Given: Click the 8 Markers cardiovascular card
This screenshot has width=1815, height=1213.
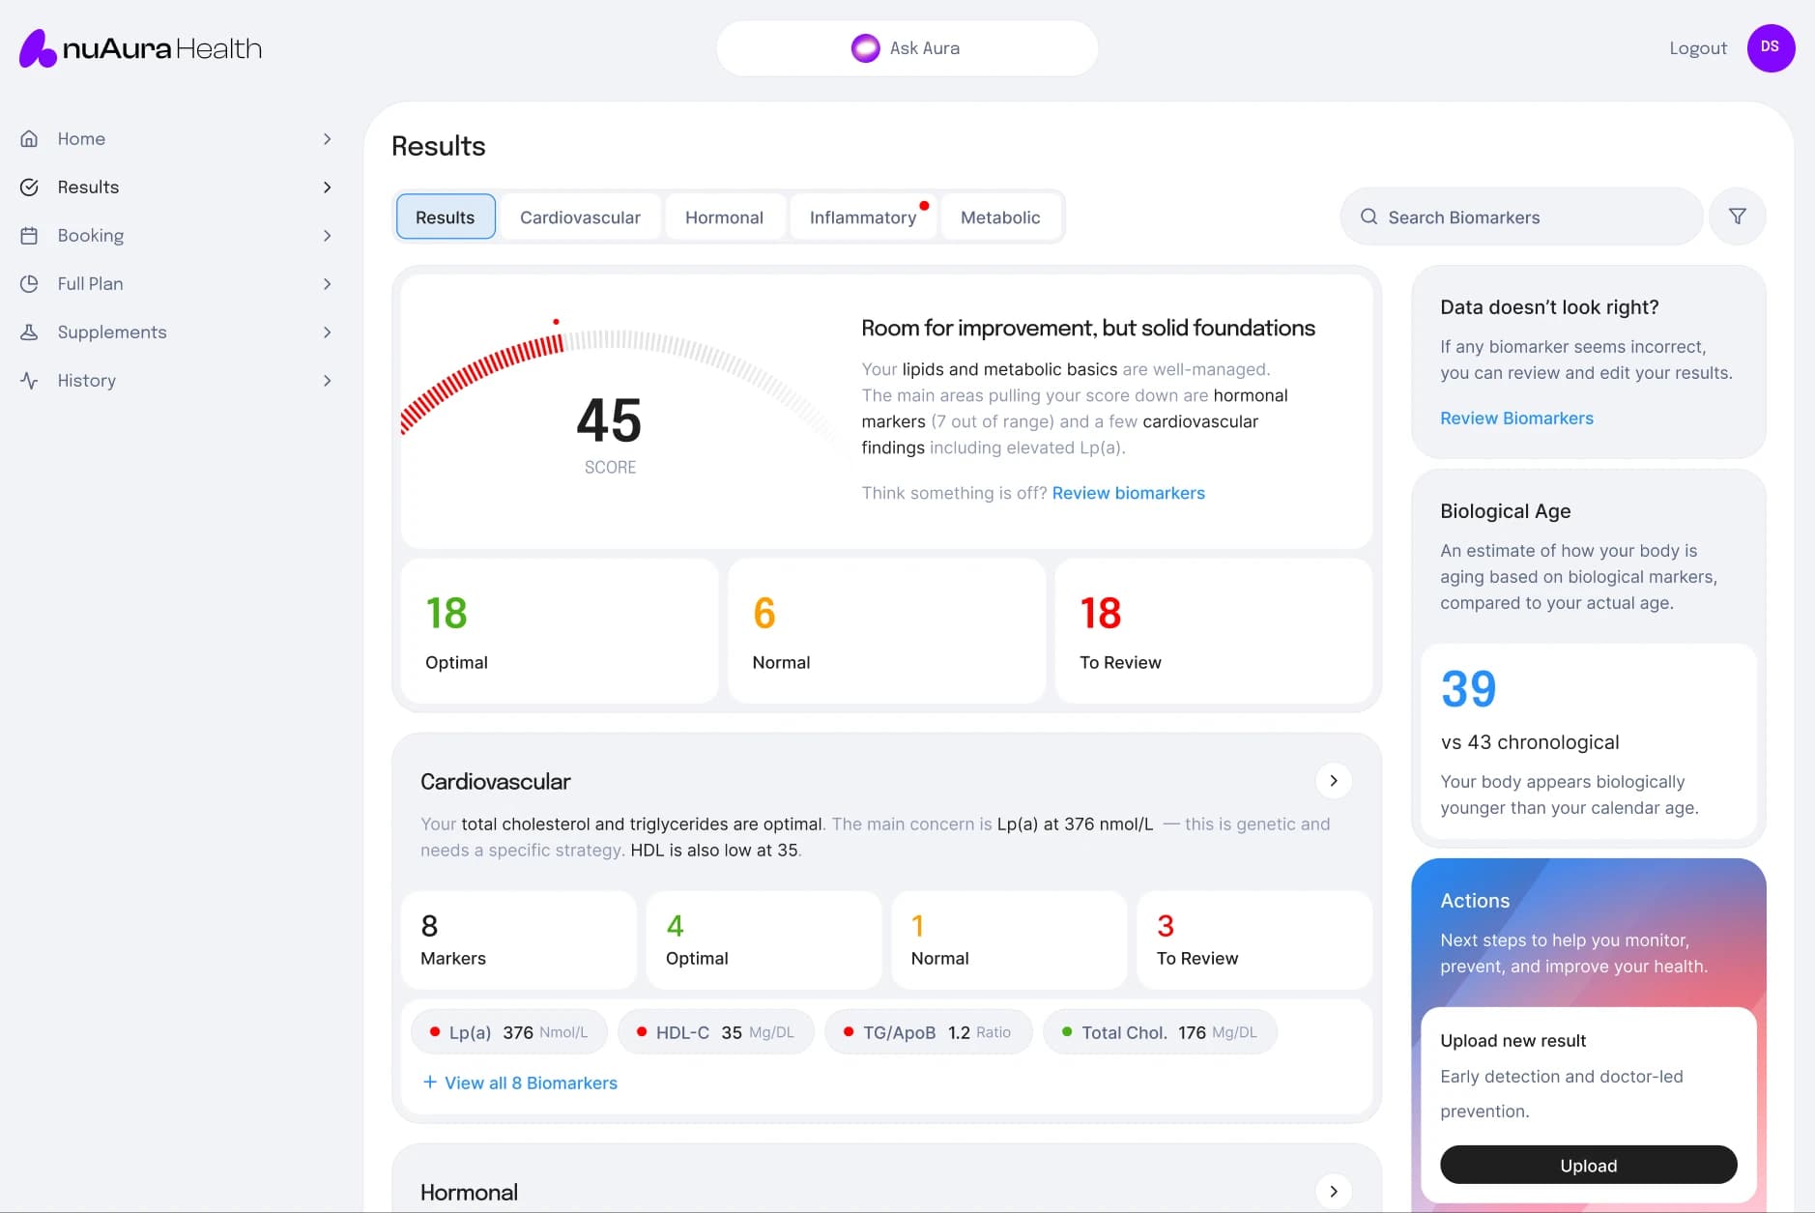Looking at the screenshot, I should tap(518, 939).
